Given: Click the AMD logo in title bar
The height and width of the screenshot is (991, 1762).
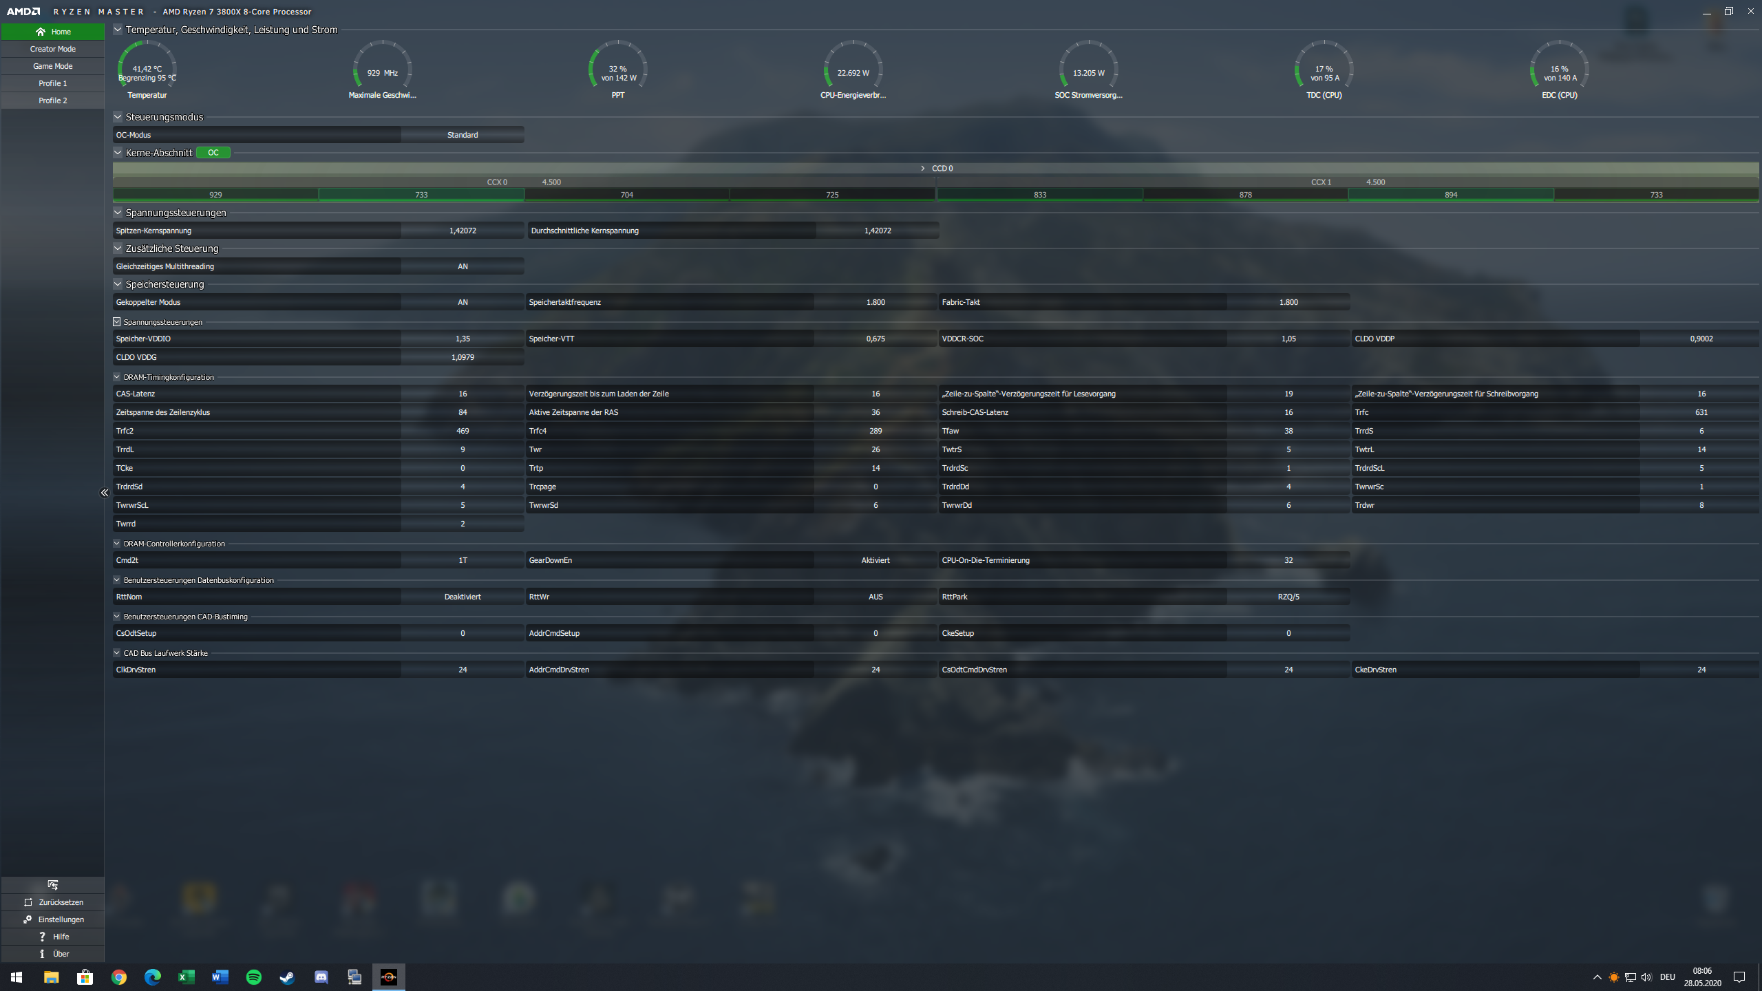Looking at the screenshot, I should click(23, 12).
